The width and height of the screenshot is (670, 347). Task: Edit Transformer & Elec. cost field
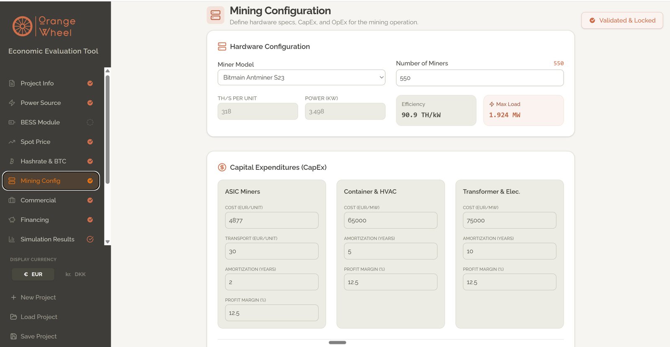pyautogui.click(x=510, y=220)
